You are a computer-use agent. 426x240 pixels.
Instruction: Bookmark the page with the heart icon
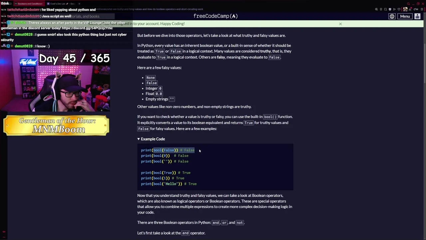tap(399, 9)
